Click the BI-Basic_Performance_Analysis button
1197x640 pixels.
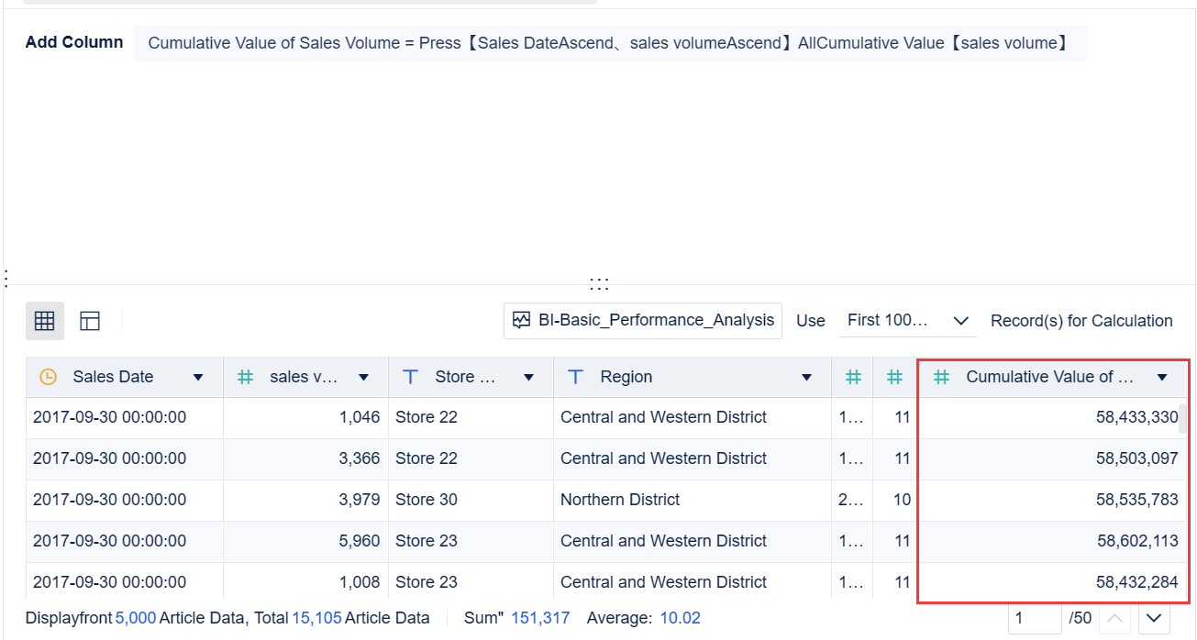click(x=642, y=320)
